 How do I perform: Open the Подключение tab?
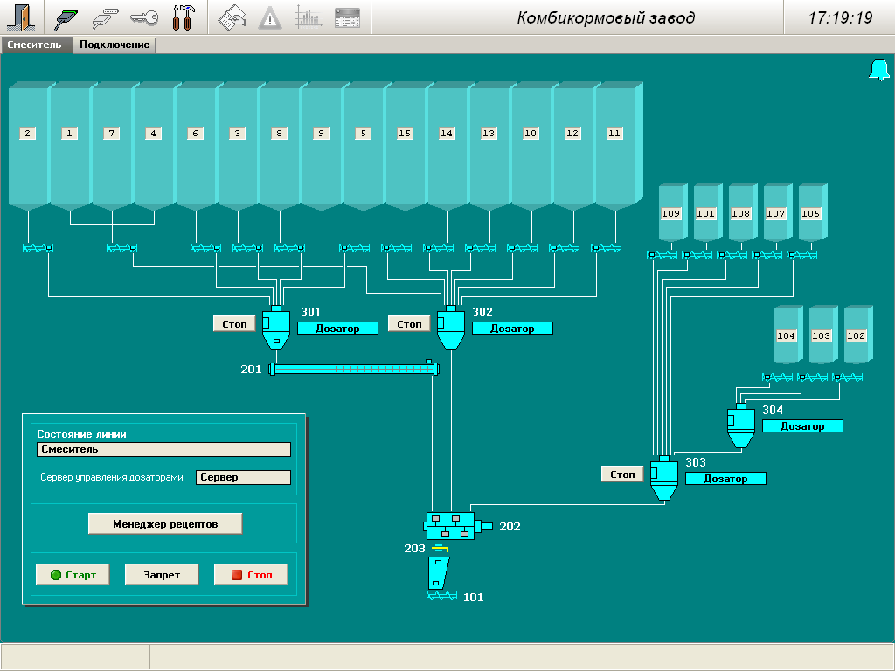coord(114,45)
